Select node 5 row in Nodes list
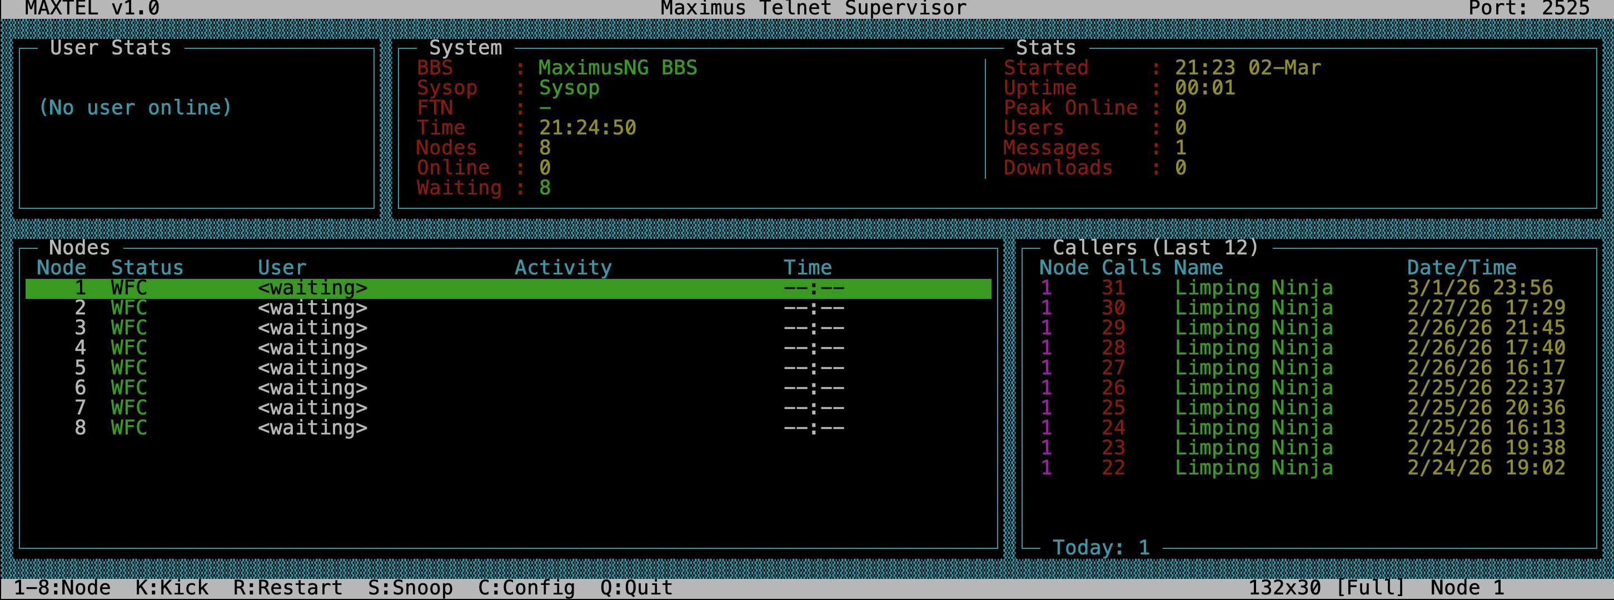The height and width of the screenshot is (600, 1614). point(508,368)
